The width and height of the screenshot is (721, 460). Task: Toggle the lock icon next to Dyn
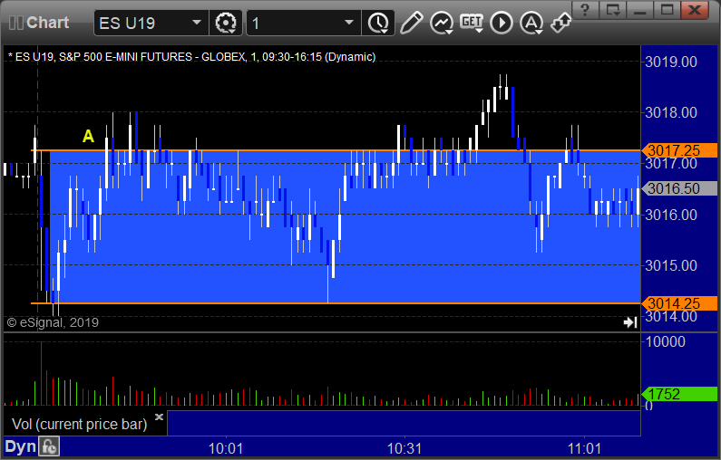point(49,446)
